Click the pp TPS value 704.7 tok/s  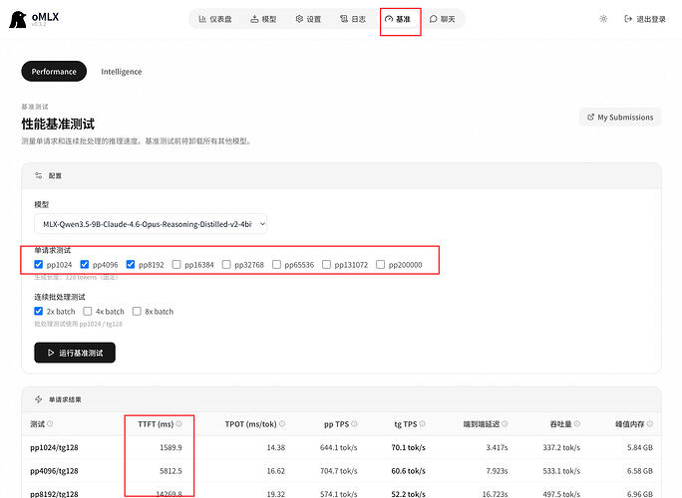point(338,471)
